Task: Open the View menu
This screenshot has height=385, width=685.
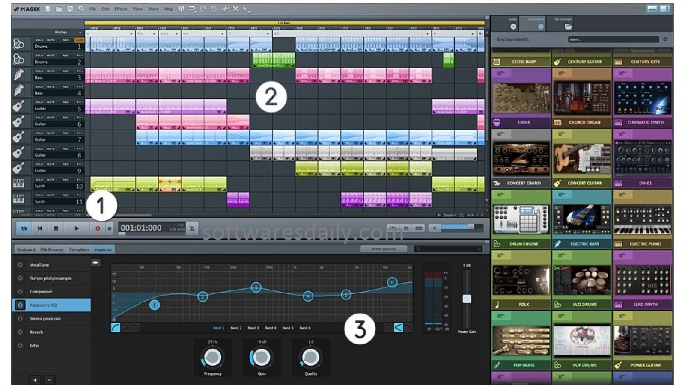Action: [x=137, y=9]
